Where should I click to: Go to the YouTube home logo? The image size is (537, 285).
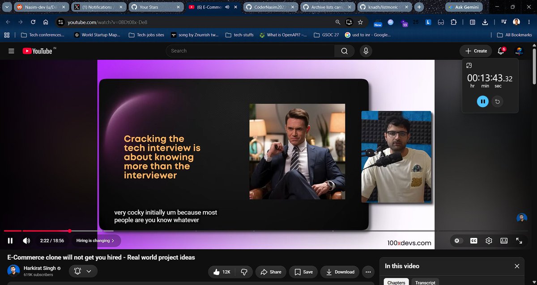point(38,51)
